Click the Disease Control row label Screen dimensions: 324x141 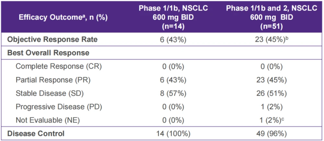[x=36, y=133]
